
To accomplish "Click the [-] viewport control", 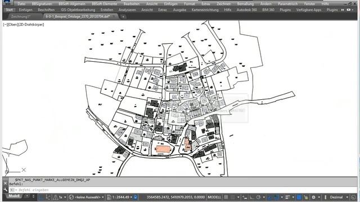I will pos(5,25).
